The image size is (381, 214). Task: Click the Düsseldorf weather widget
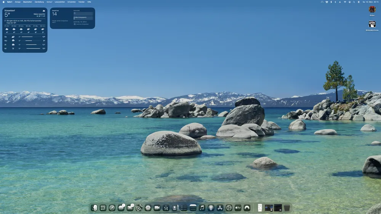pos(25,30)
